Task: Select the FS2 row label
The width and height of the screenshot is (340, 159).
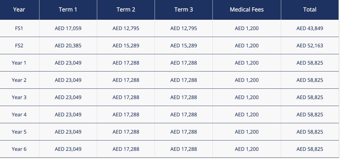Action: tap(19, 45)
